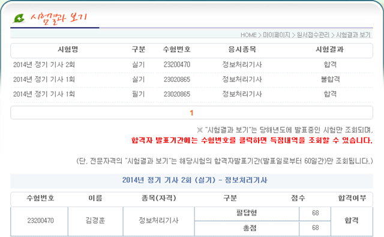Click the name 김경훈 cell

95,221
